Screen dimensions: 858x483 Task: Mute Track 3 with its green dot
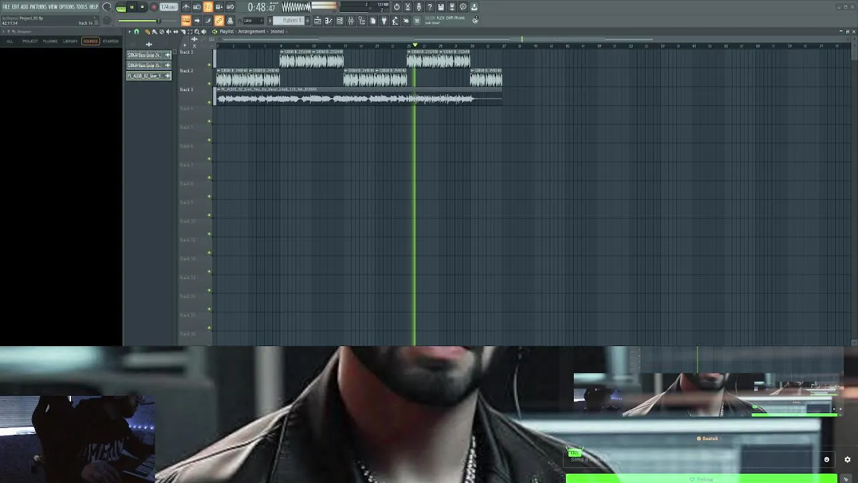tap(210, 103)
